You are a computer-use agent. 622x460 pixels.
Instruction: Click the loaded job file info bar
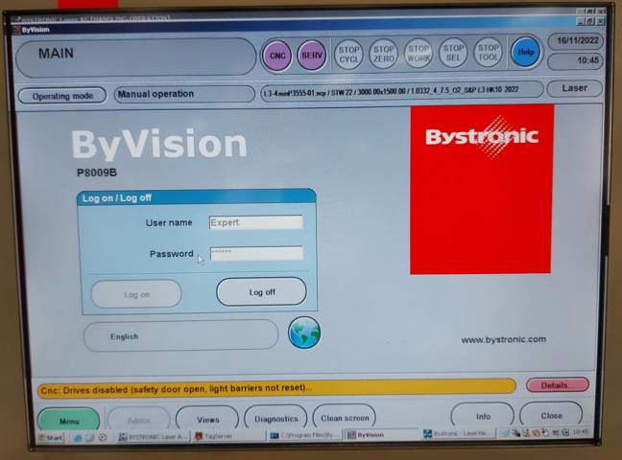coord(401,91)
